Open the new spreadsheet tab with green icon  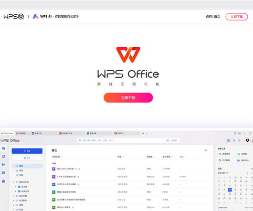(99, 133)
